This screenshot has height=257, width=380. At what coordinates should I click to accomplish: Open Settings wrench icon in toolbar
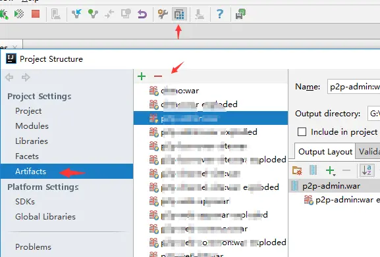(163, 14)
